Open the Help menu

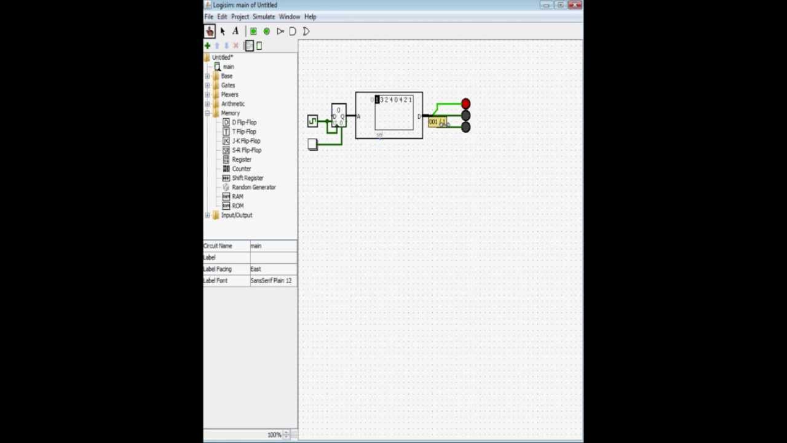tap(310, 17)
